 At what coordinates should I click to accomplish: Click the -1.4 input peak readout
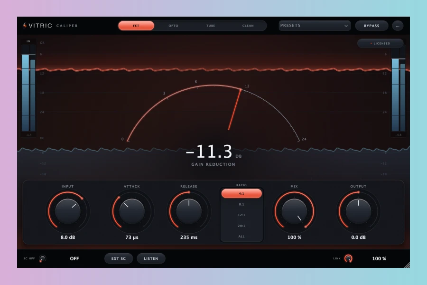tap(28, 135)
